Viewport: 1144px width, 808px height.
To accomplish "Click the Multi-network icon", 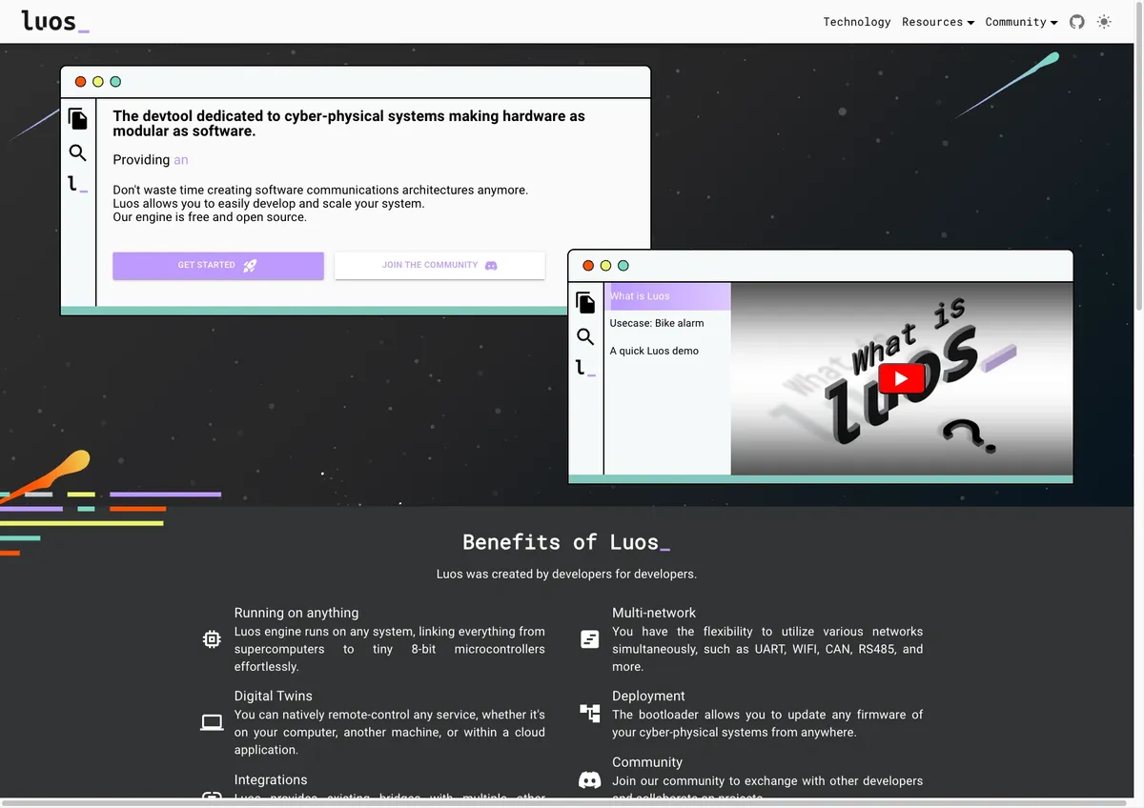I will point(590,639).
